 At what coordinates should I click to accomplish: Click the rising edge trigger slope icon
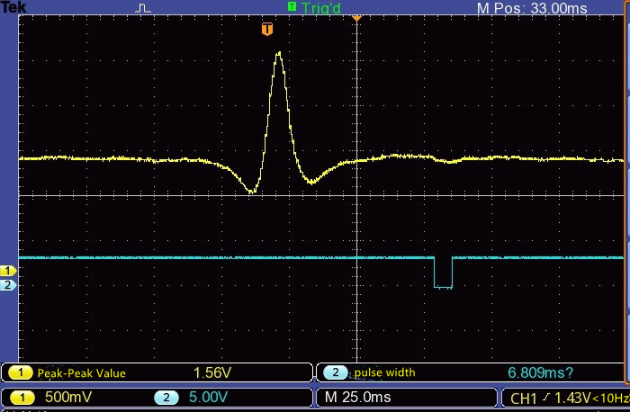point(545,398)
